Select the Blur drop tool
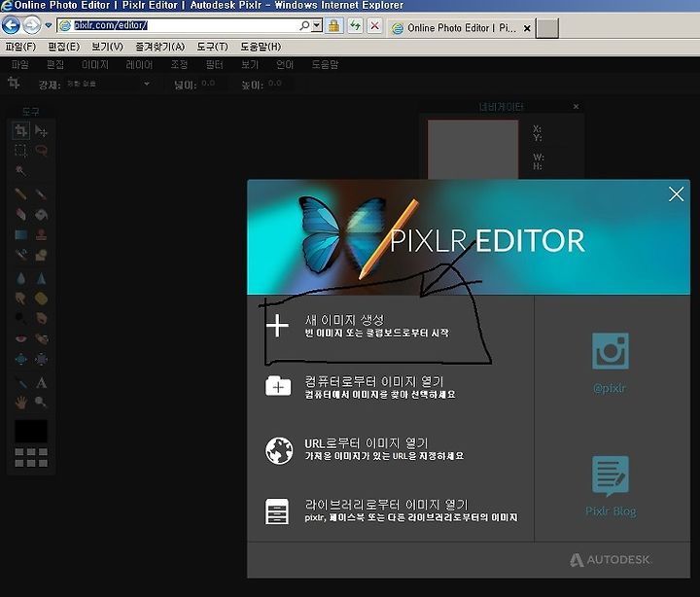 20,279
